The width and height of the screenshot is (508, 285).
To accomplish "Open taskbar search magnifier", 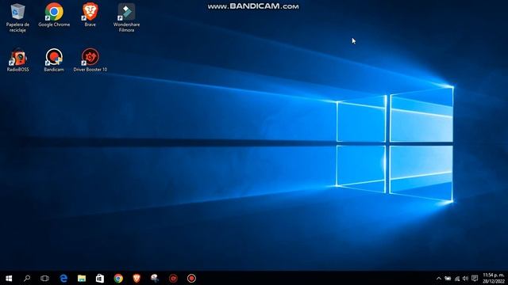I will 27,278.
